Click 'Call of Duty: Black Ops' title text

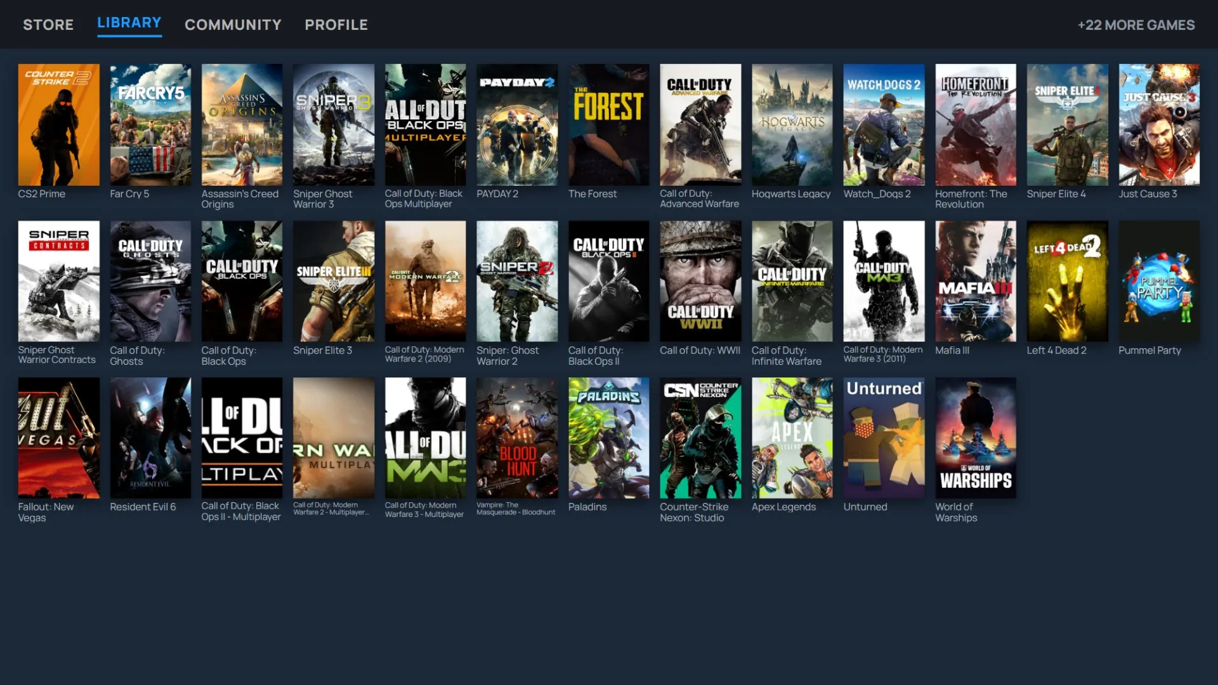click(x=228, y=355)
